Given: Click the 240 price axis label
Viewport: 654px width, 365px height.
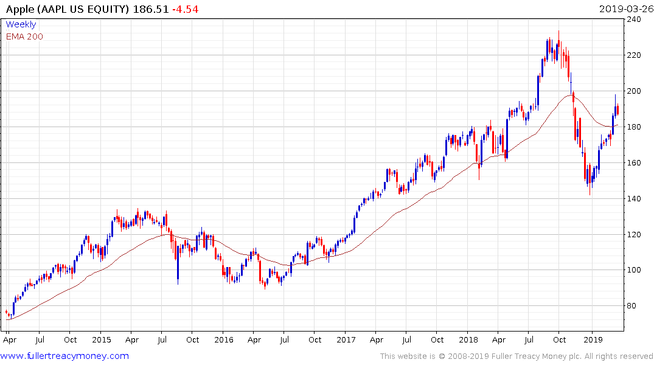Looking at the screenshot, I should click(634, 19).
